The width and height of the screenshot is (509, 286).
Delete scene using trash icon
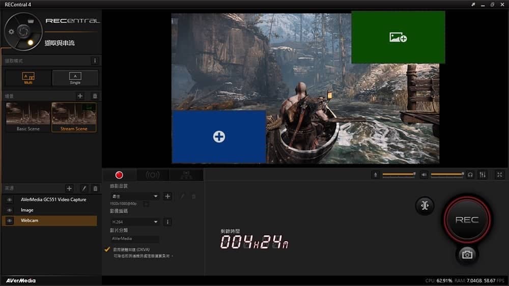pyautogui.click(x=95, y=96)
